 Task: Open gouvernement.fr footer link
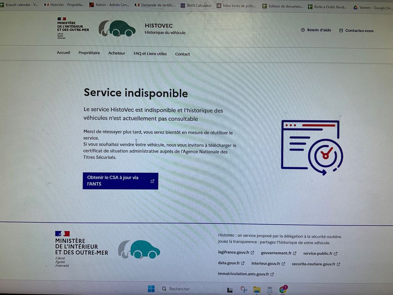(279, 253)
